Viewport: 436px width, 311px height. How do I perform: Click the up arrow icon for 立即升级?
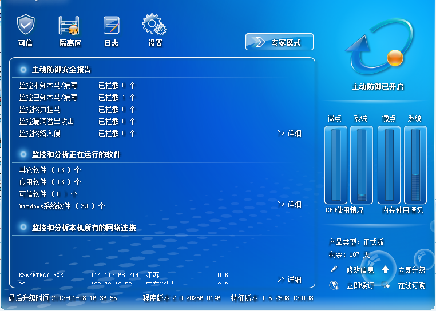click(x=385, y=269)
